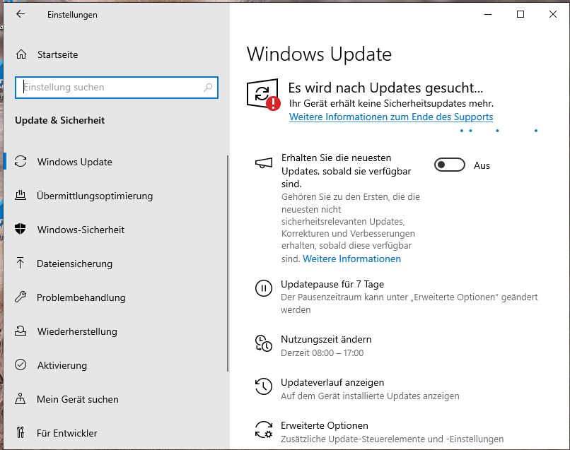Image resolution: width=570 pixels, height=450 pixels.
Task: Open Erweiterte Optionen
Action: pos(325,425)
